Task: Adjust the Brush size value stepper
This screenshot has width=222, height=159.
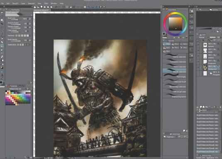Action: click(28, 19)
